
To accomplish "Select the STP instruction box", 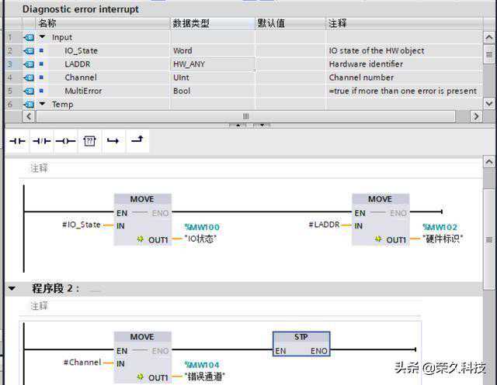I will click(301, 344).
